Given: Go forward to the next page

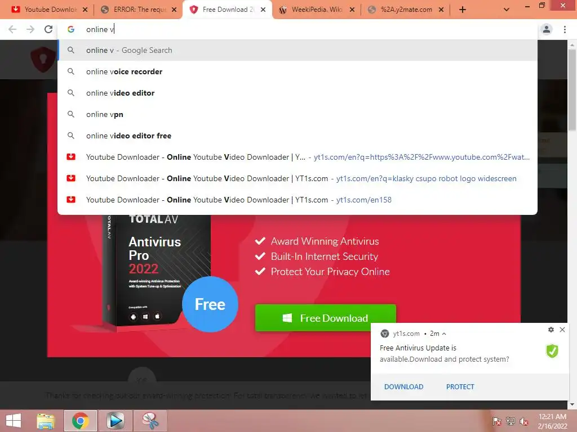Looking at the screenshot, I should (x=30, y=29).
